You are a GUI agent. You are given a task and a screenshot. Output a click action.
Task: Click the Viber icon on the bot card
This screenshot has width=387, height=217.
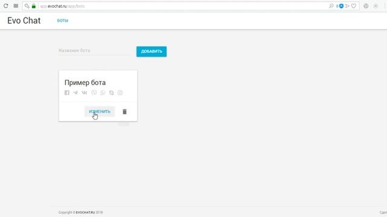[x=94, y=93]
